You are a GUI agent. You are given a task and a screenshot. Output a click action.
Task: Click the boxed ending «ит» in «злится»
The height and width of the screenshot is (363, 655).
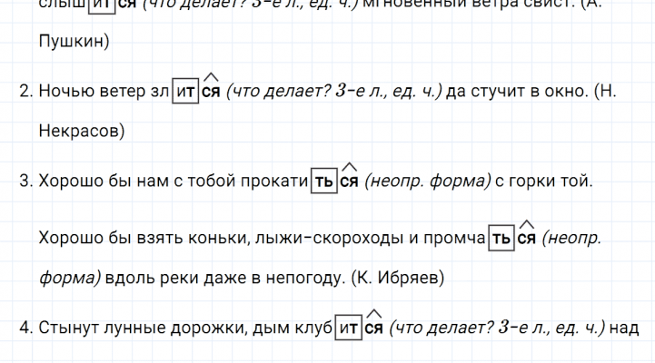(185, 91)
